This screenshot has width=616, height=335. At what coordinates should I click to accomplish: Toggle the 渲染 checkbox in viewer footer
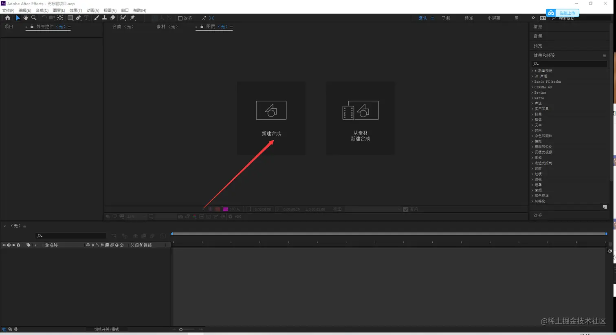coord(406,209)
